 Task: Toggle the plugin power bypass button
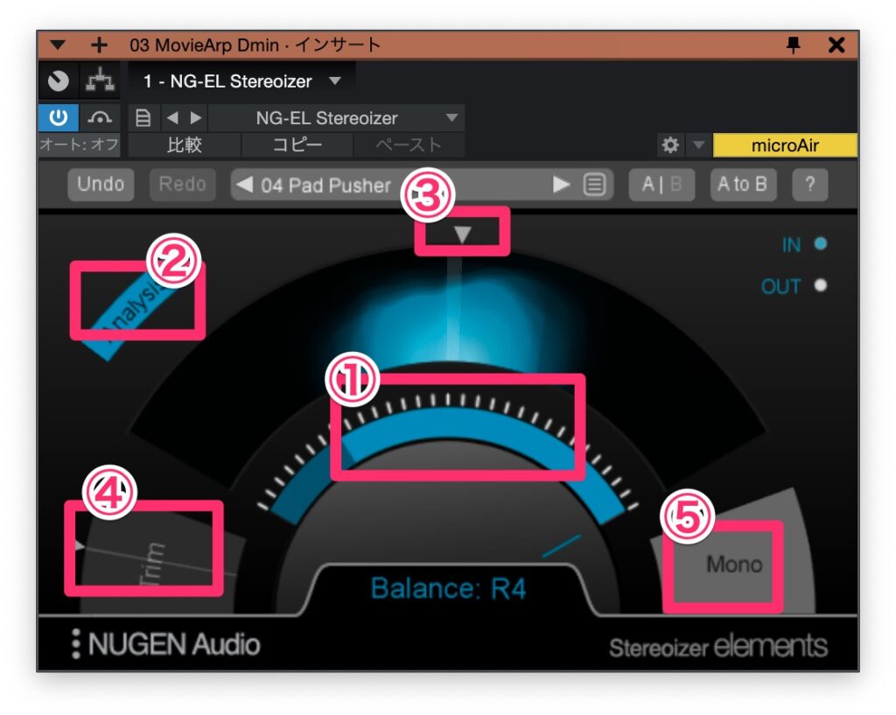click(59, 117)
